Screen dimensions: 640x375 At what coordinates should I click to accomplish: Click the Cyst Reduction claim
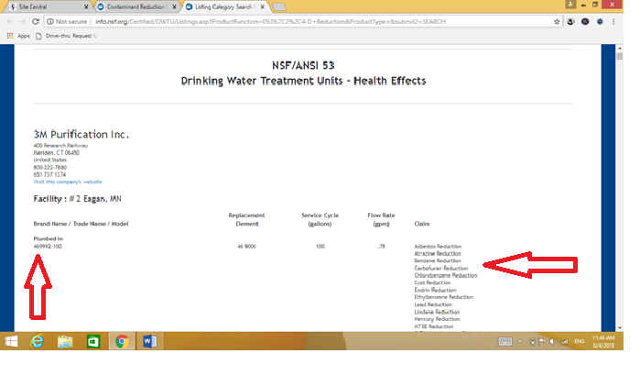[x=432, y=283]
